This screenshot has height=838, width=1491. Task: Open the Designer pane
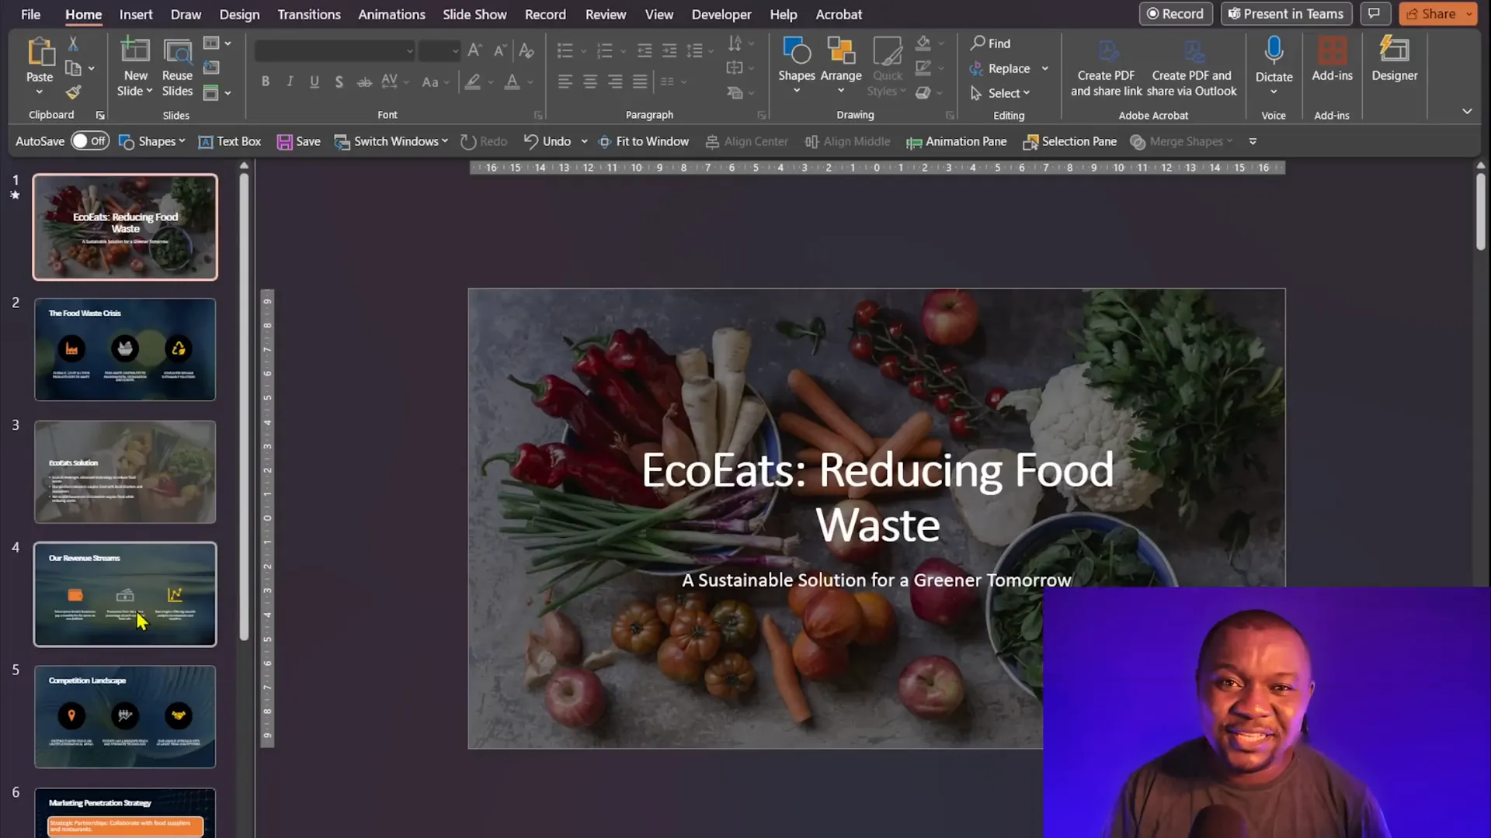[1395, 59]
